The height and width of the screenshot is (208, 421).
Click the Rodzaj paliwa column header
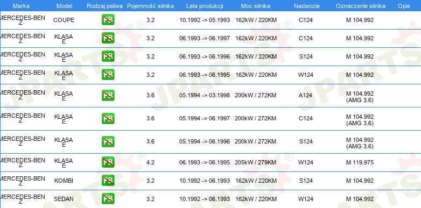pyautogui.click(x=105, y=6)
